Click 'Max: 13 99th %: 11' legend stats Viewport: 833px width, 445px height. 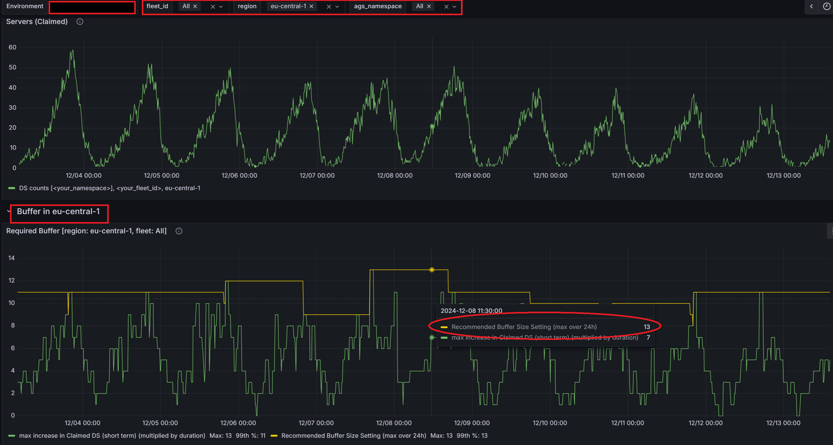click(237, 436)
